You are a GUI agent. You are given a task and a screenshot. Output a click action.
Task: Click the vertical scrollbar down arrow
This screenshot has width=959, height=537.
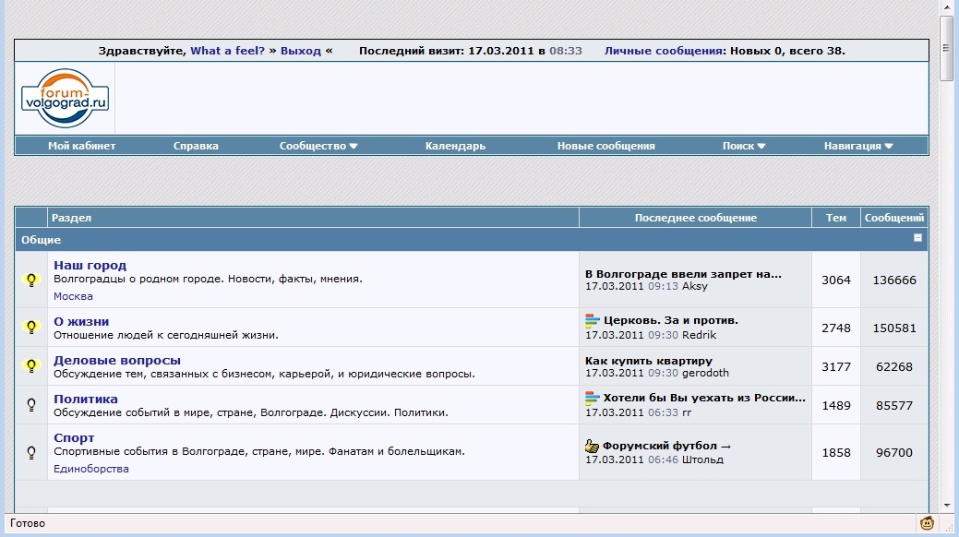tap(947, 506)
